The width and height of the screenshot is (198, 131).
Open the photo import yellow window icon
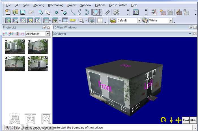coord(30,20)
